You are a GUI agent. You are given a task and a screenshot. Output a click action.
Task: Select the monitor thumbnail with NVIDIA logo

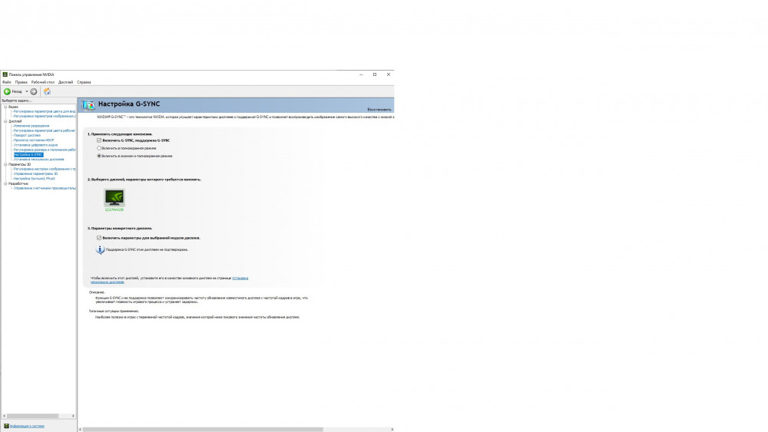114,197
